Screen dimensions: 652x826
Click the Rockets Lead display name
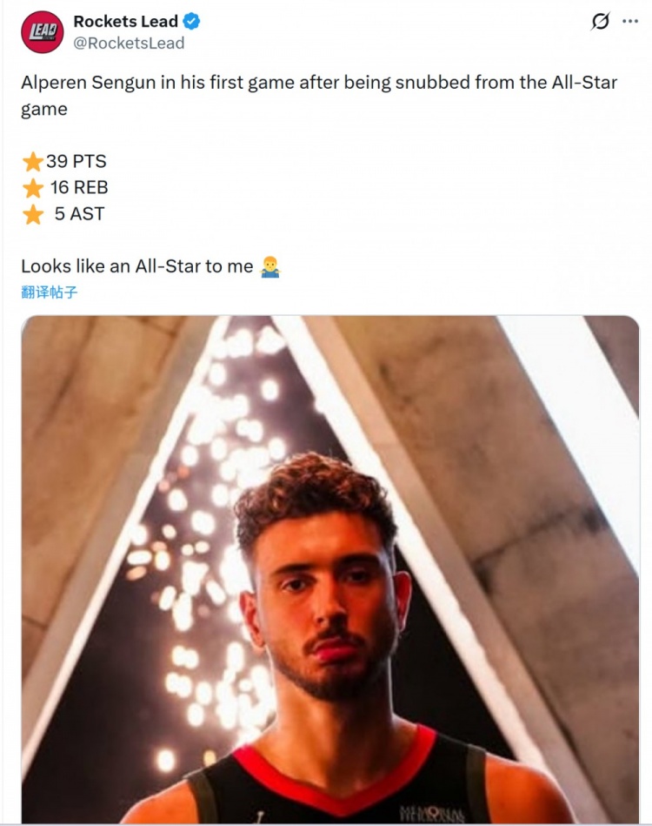pyautogui.click(x=126, y=21)
